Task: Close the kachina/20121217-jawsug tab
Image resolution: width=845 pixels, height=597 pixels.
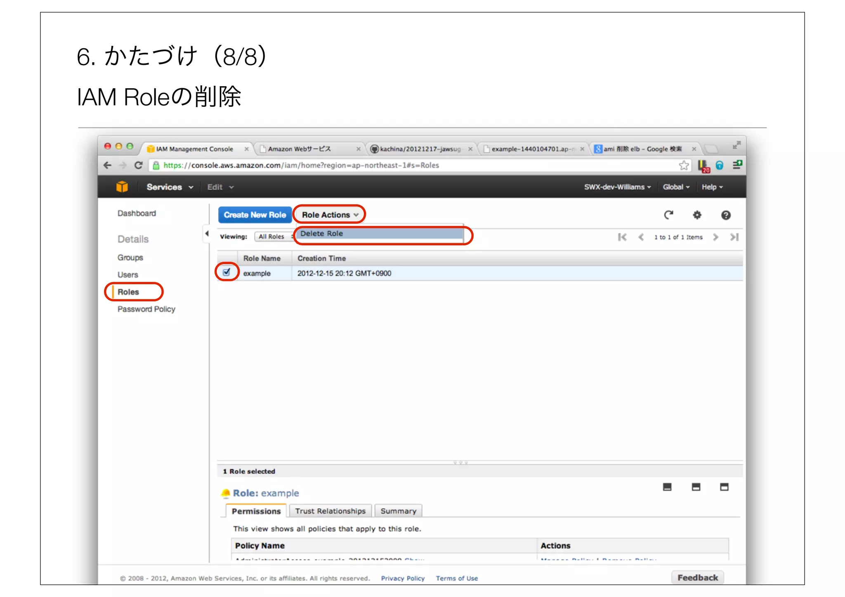Action: (470, 149)
